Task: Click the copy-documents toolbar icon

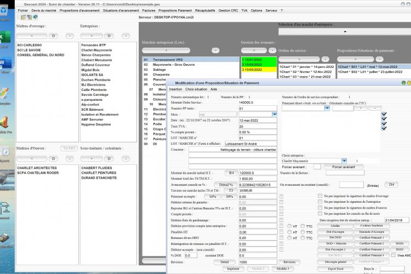Action: coord(29,18)
